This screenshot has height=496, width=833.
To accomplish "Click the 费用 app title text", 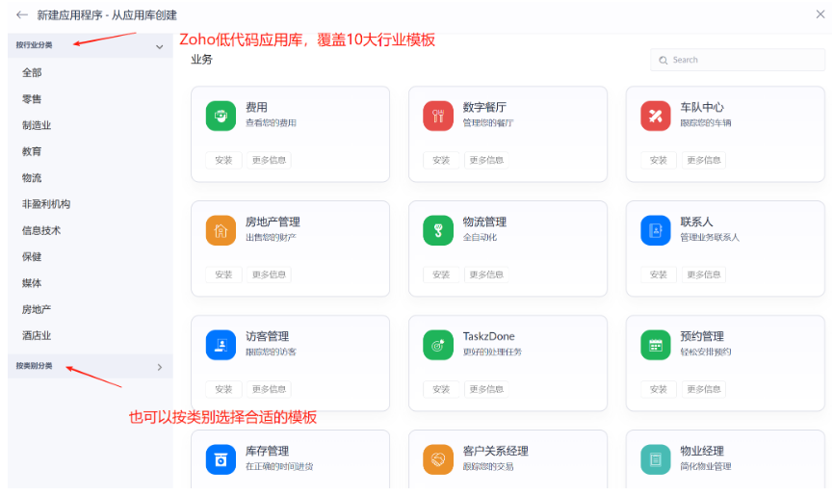I will (x=256, y=107).
